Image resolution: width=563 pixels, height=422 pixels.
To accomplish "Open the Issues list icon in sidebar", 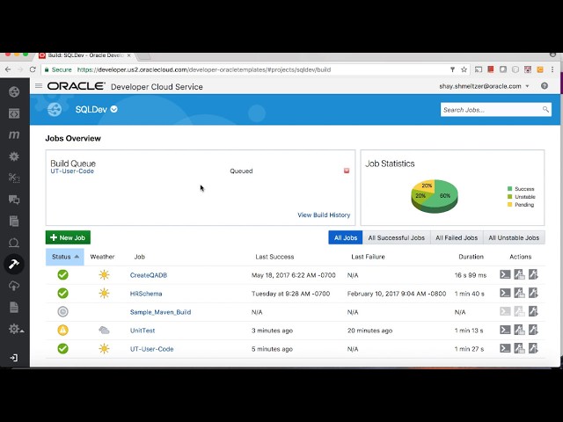I will pos(14,221).
